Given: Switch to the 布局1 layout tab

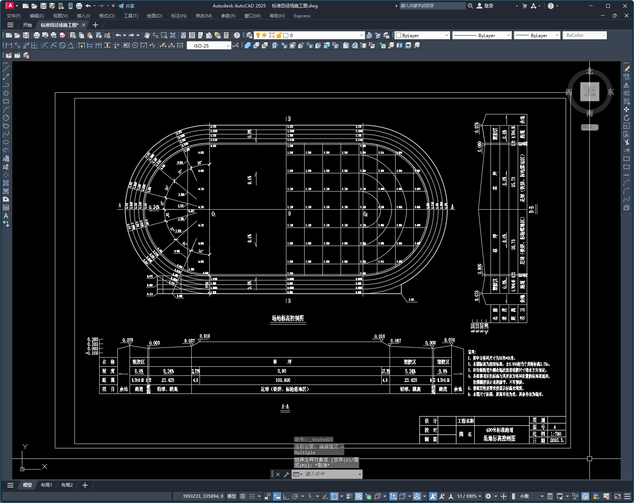Looking at the screenshot, I should pyautogui.click(x=46, y=485).
